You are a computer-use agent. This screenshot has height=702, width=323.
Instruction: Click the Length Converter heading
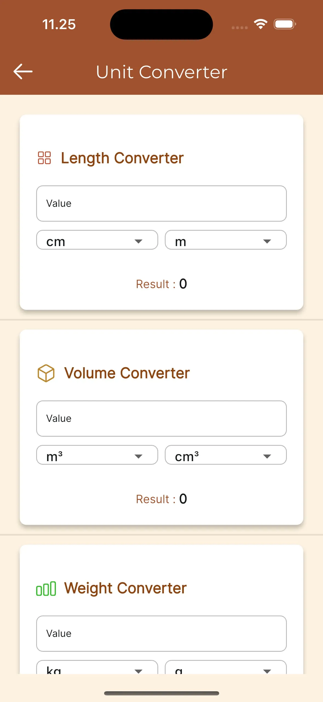122,158
